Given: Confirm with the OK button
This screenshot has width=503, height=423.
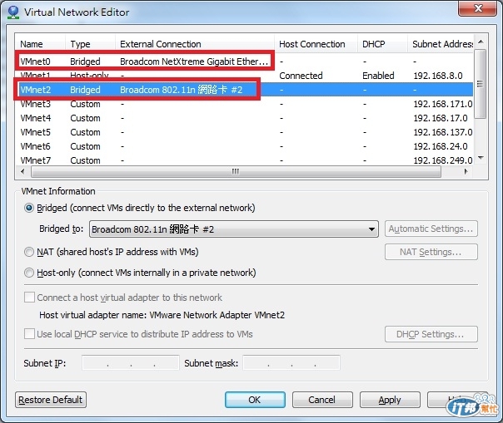Looking at the screenshot, I should click(x=255, y=400).
